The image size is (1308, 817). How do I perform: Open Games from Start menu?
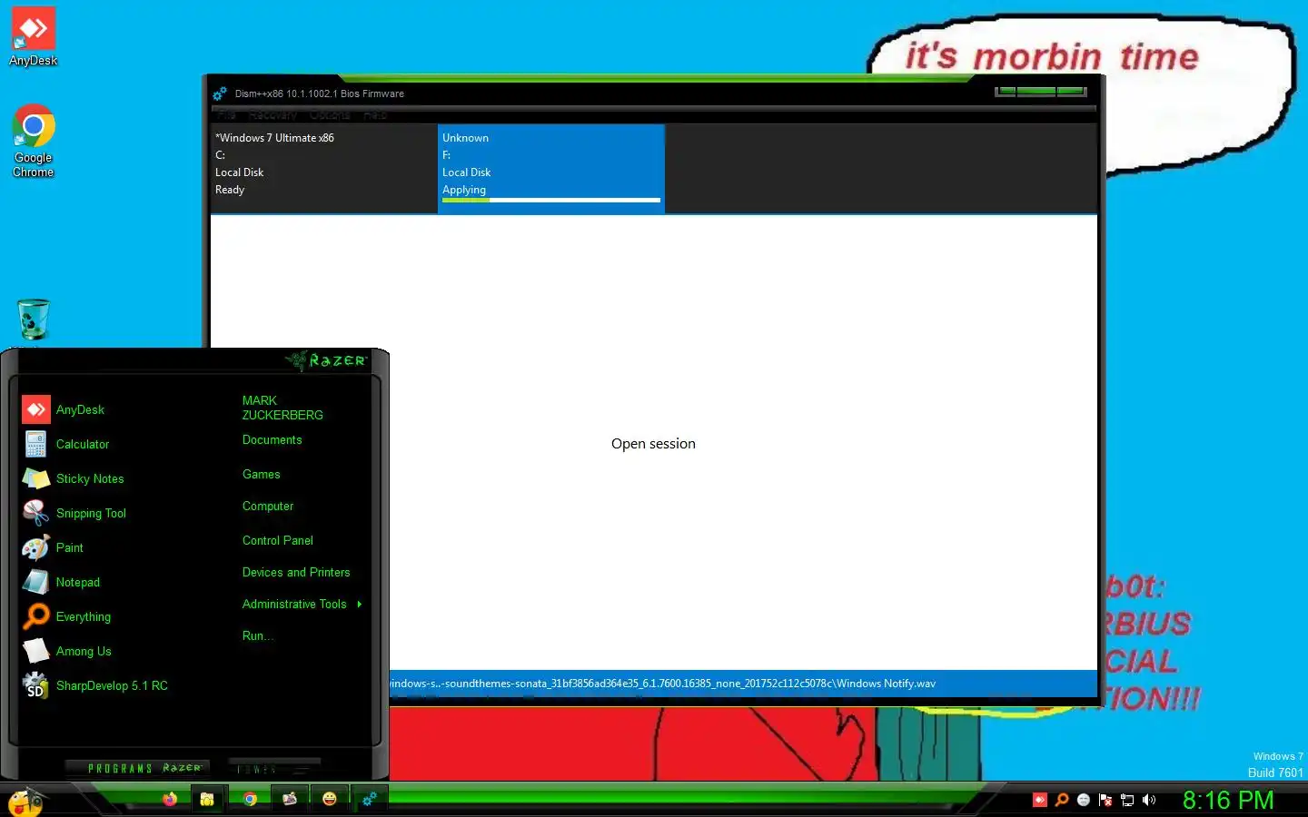pyautogui.click(x=261, y=474)
